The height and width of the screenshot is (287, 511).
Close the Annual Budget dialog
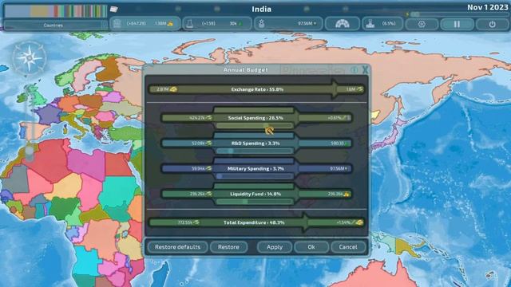(x=365, y=69)
